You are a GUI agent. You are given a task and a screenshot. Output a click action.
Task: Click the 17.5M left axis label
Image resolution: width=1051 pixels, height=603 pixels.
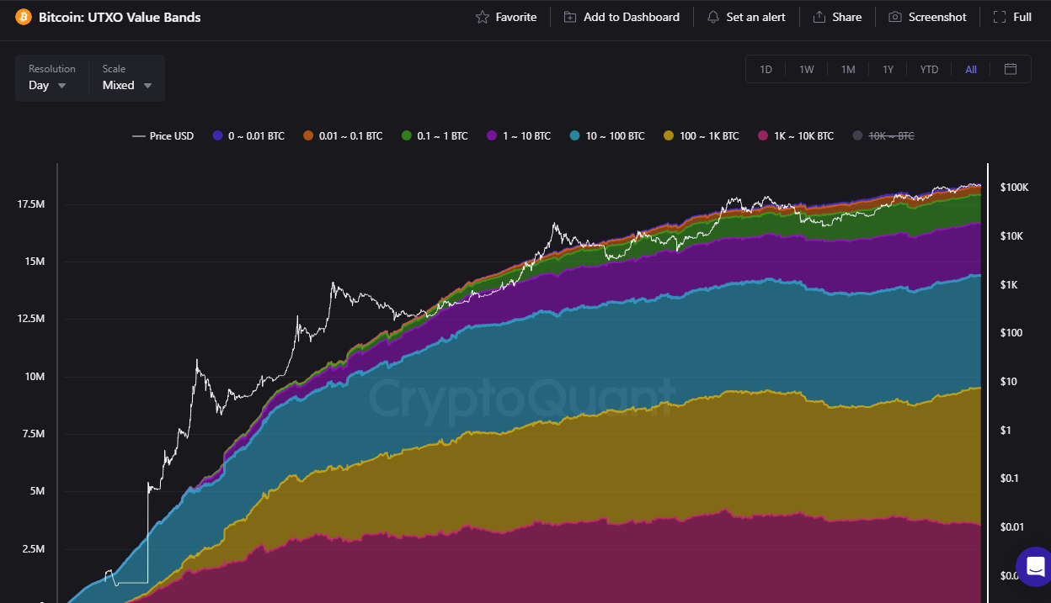click(30, 204)
